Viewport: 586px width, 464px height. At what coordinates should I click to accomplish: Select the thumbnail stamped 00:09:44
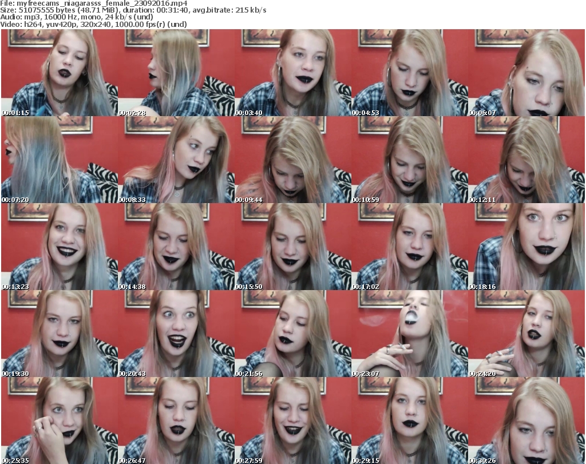tap(292, 160)
